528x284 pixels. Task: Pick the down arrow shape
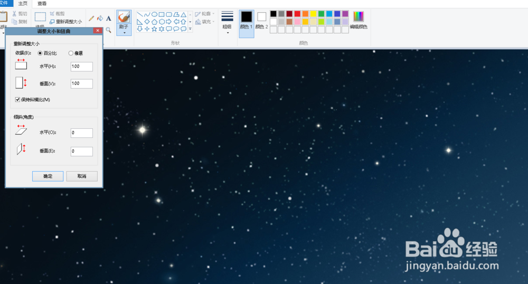pyautogui.click(x=140, y=29)
